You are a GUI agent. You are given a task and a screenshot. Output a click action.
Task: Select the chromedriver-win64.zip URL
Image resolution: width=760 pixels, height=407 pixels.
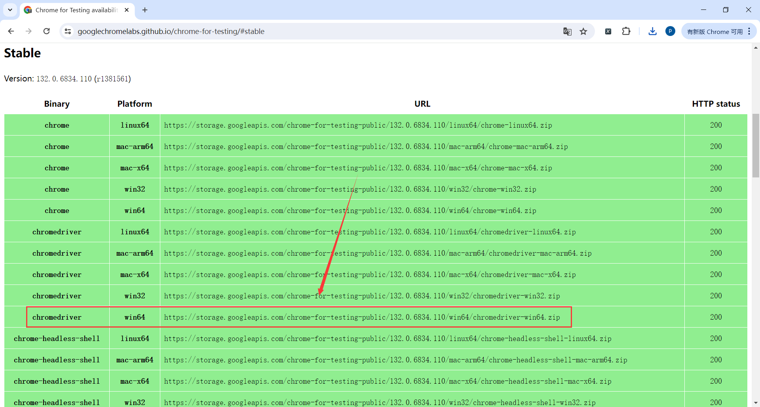pyautogui.click(x=362, y=317)
